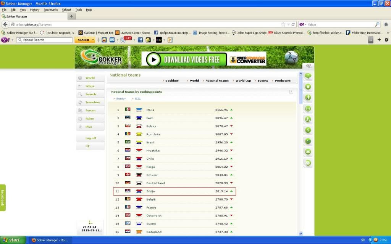Open the Firefox Home page icon
Screen dimensions: 391x244
(x=386, y=24)
